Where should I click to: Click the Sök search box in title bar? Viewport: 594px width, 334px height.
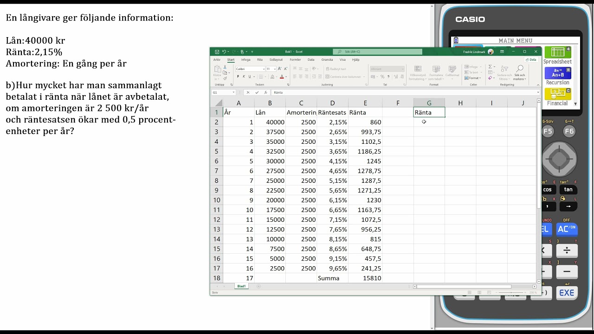[377, 51]
